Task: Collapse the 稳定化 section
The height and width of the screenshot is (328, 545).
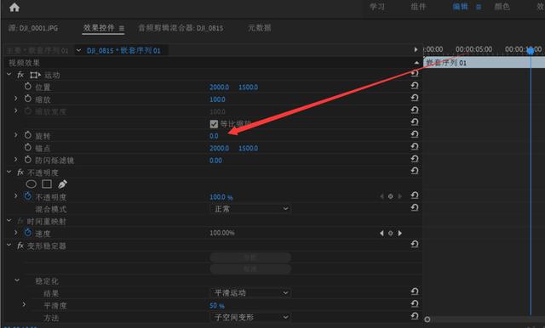Action: [17, 280]
